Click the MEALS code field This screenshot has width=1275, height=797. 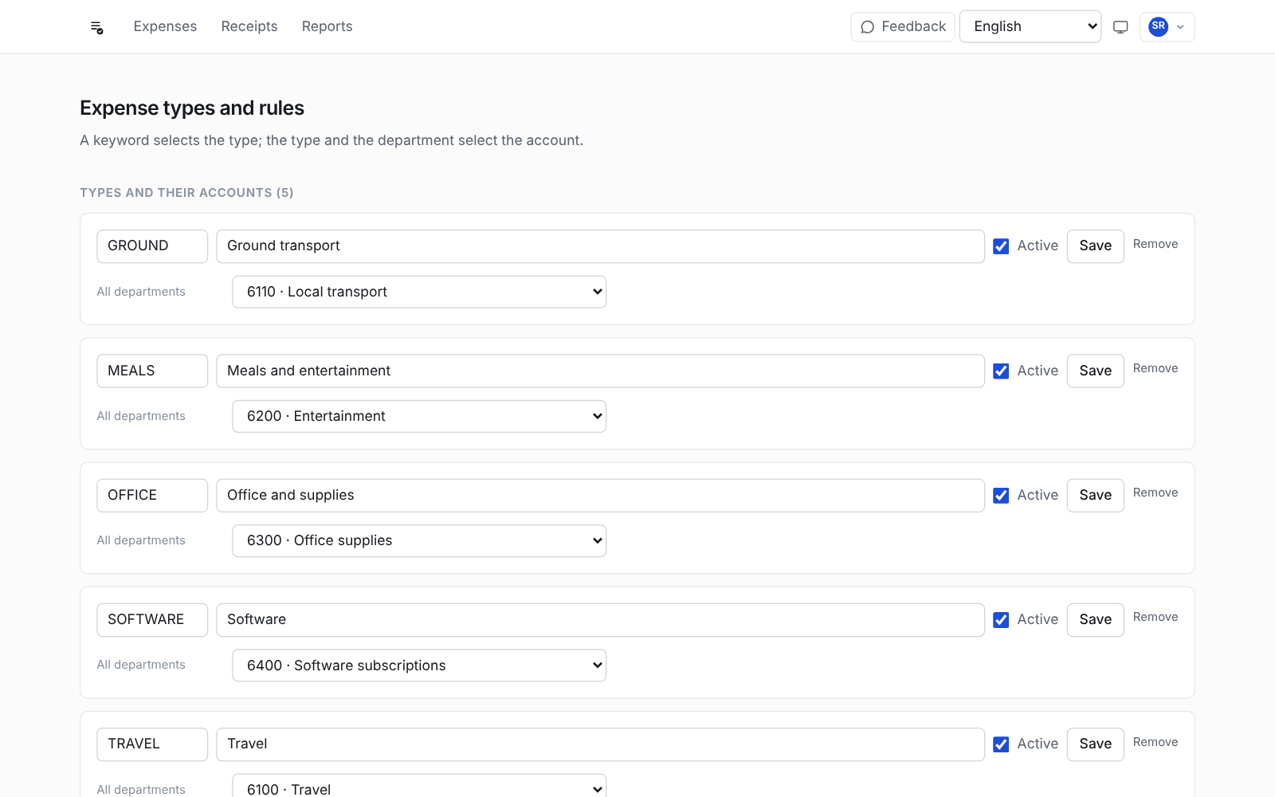(x=152, y=371)
